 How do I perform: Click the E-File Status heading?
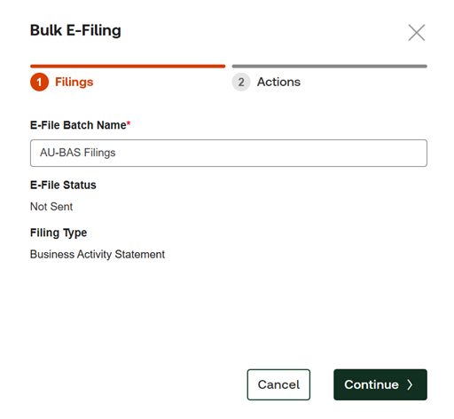tap(63, 185)
